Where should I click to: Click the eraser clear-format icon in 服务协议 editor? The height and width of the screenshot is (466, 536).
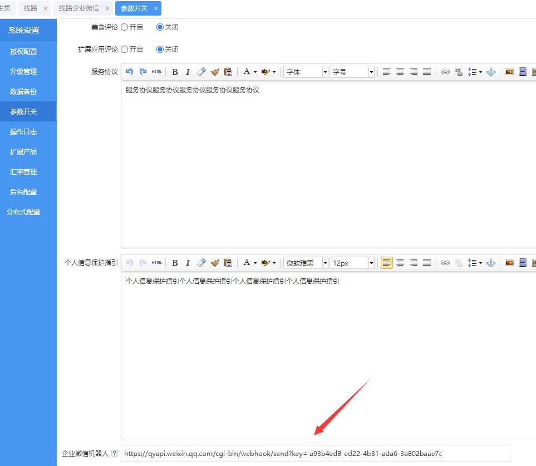pos(201,72)
